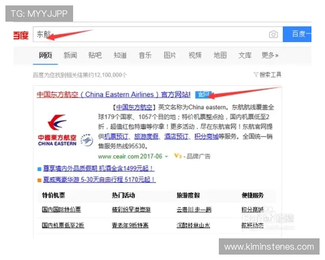Click the 旅游度假 column header

(188, 195)
